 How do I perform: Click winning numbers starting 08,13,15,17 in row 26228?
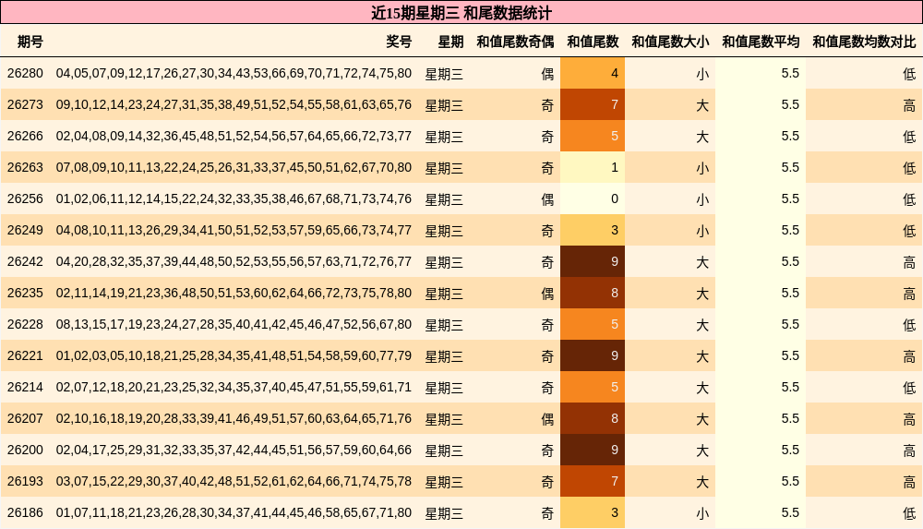234,325
